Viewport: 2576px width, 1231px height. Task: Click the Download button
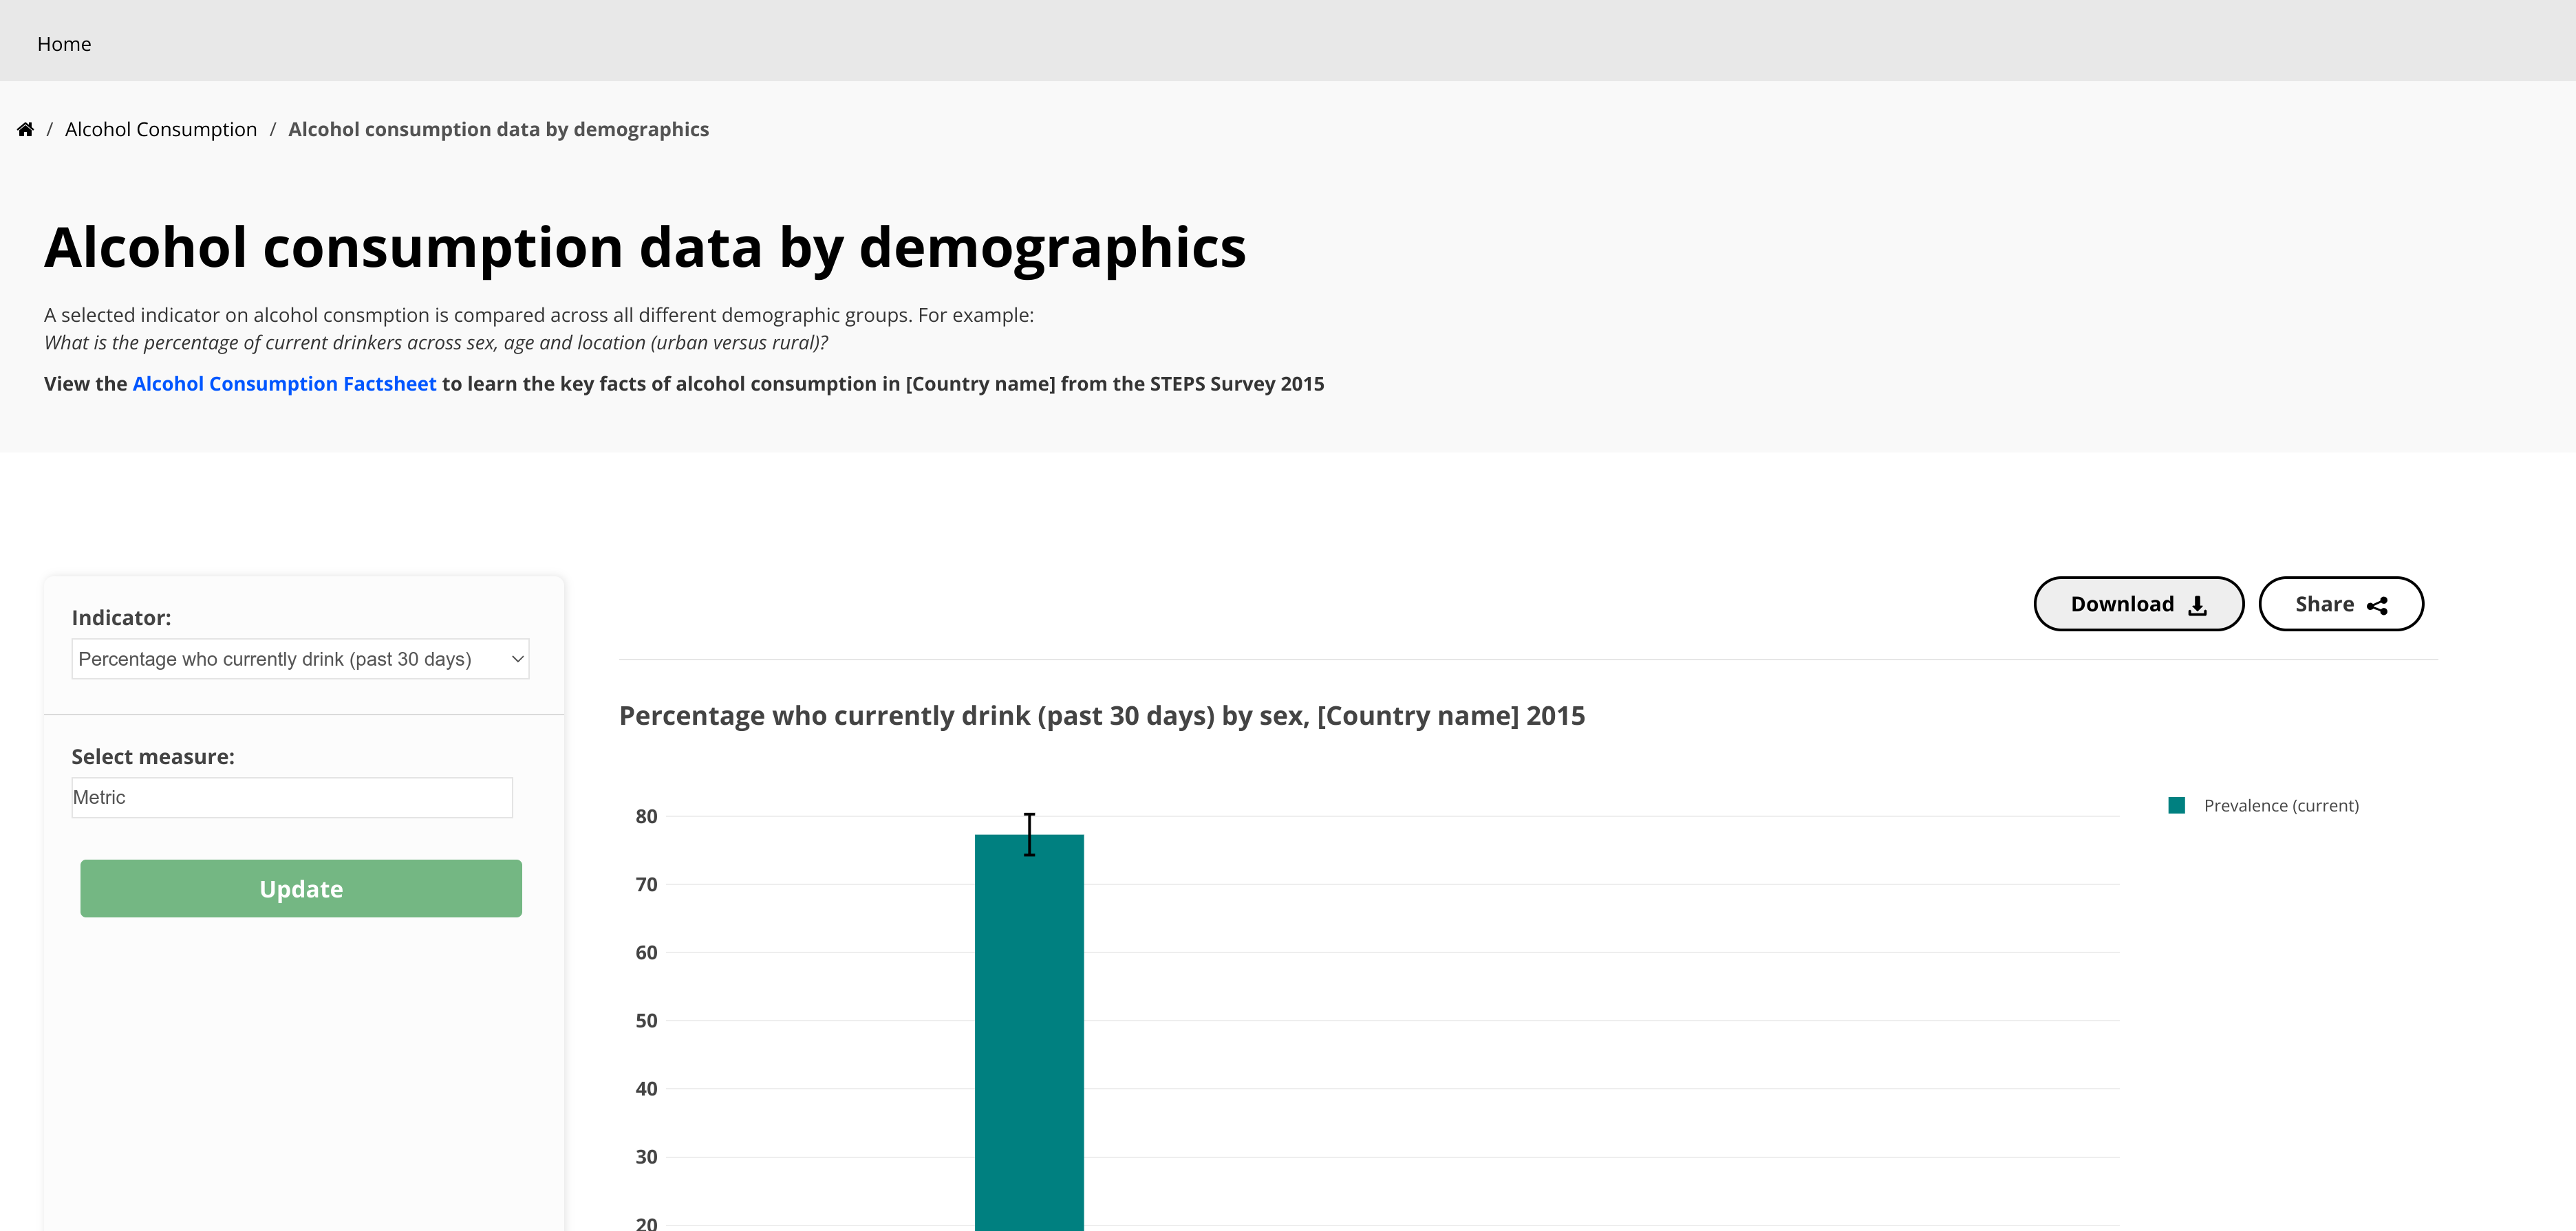[2139, 604]
